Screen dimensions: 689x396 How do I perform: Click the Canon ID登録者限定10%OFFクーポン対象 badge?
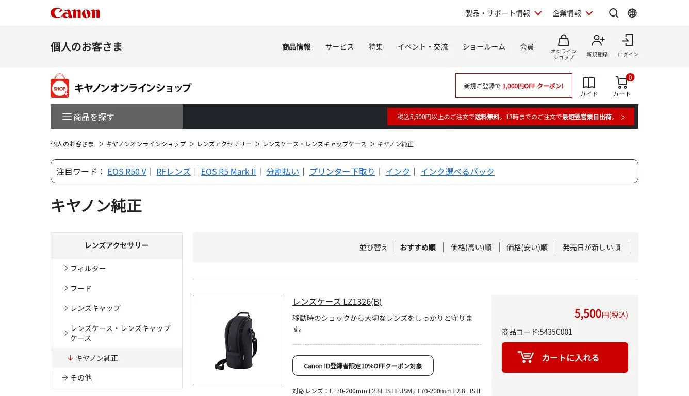(363, 366)
